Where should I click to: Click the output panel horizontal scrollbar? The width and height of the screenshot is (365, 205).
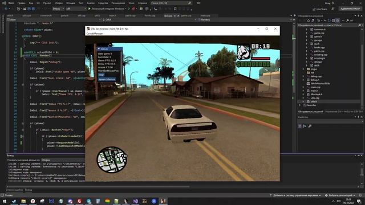pyautogui.click(x=99, y=186)
